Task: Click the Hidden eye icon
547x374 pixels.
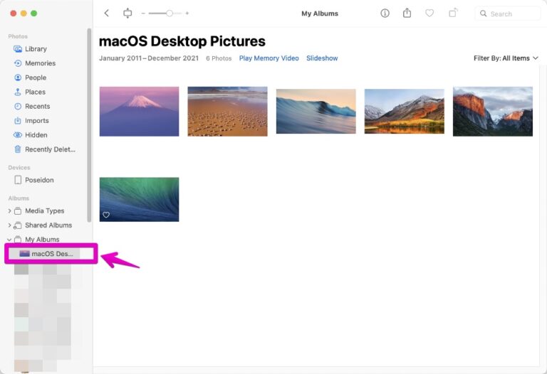Action: 17,135
